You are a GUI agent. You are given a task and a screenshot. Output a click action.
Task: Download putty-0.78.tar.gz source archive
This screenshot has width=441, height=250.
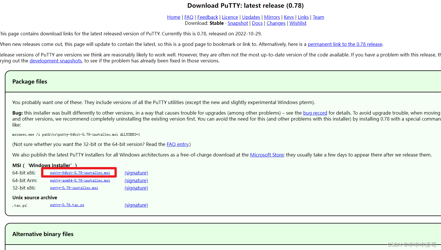67,205
